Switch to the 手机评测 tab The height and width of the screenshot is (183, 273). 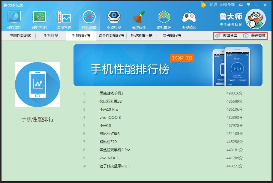[x=51, y=36]
